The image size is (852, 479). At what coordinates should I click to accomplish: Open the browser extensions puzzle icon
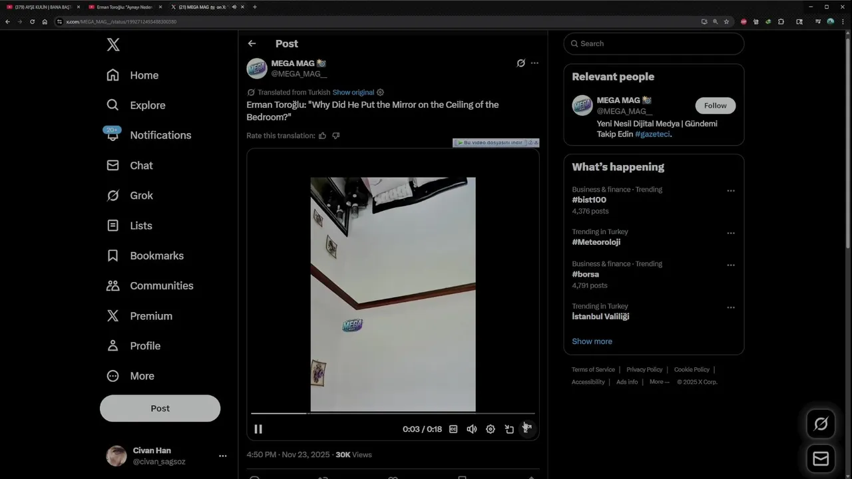click(781, 21)
